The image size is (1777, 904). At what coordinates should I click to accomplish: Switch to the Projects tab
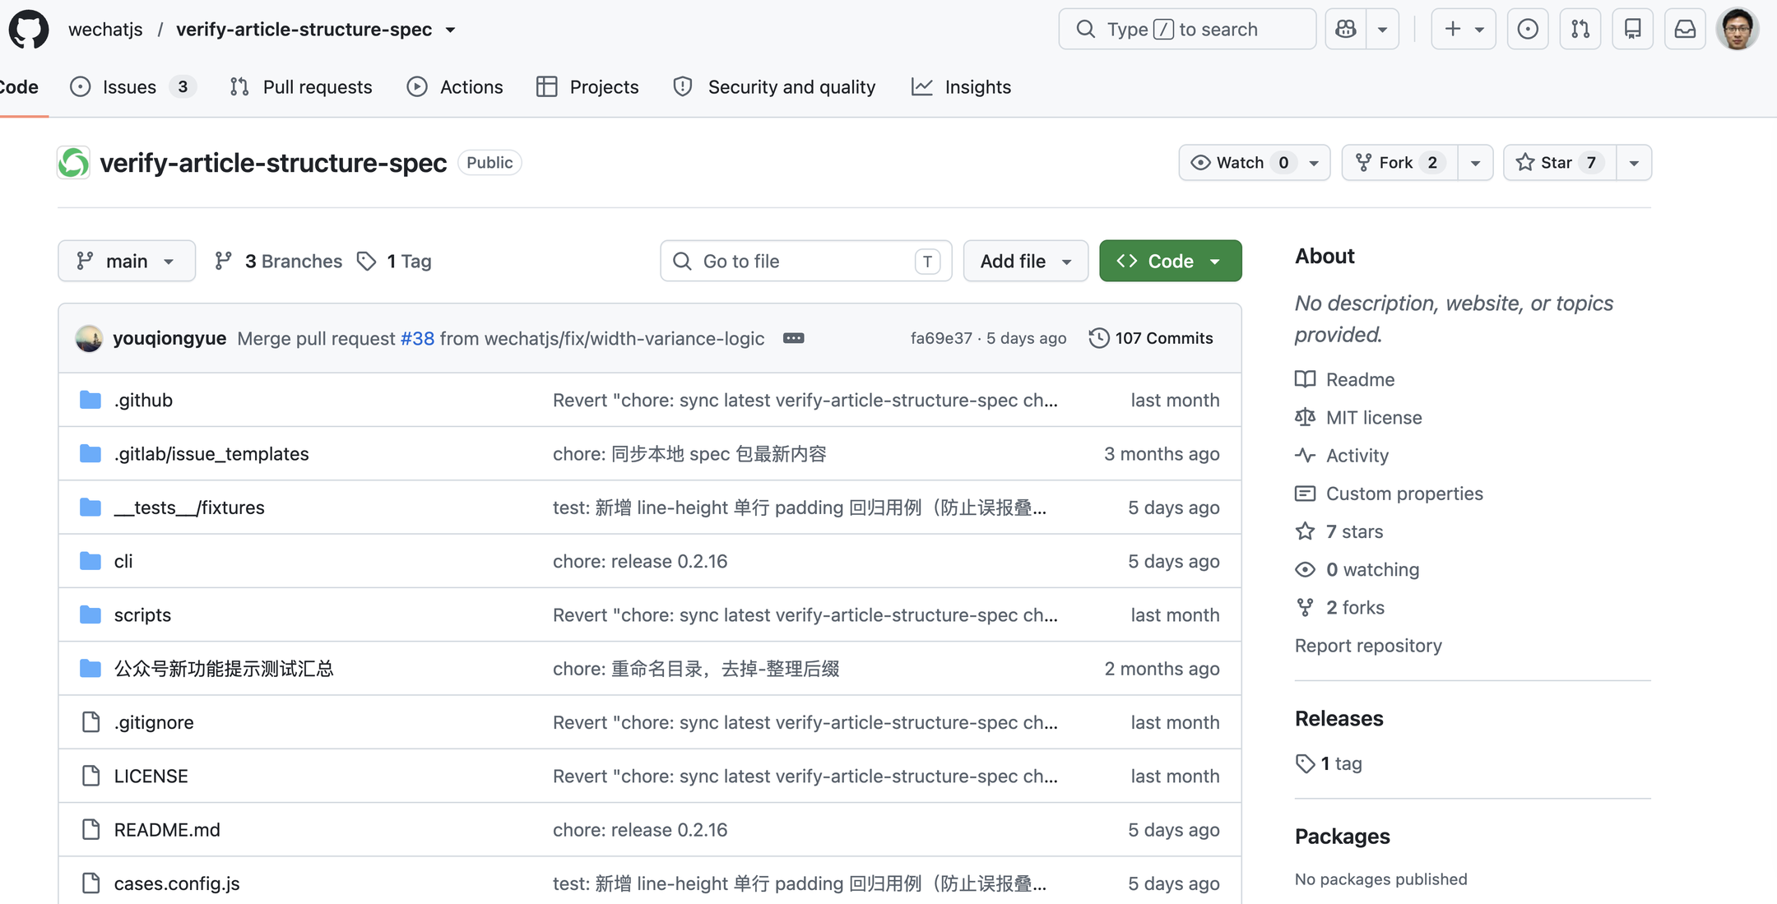tap(587, 87)
